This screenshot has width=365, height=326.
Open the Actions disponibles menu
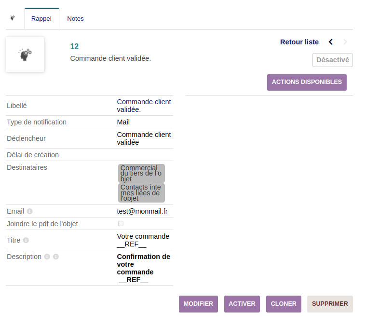307,82
